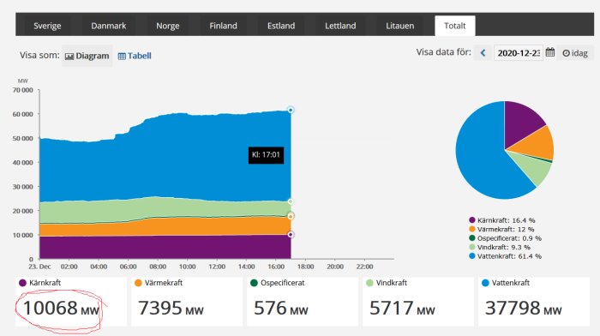Toggle Vattenkraft: 61.4 % legend entry
The width and height of the screenshot is (600, 336).
pyautogui.click(x=505, y=256)
